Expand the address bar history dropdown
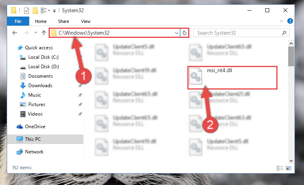304x185 pixels. point(176,33)
